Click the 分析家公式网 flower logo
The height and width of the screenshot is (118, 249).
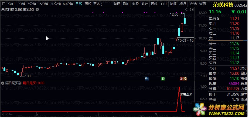point(200,109)
